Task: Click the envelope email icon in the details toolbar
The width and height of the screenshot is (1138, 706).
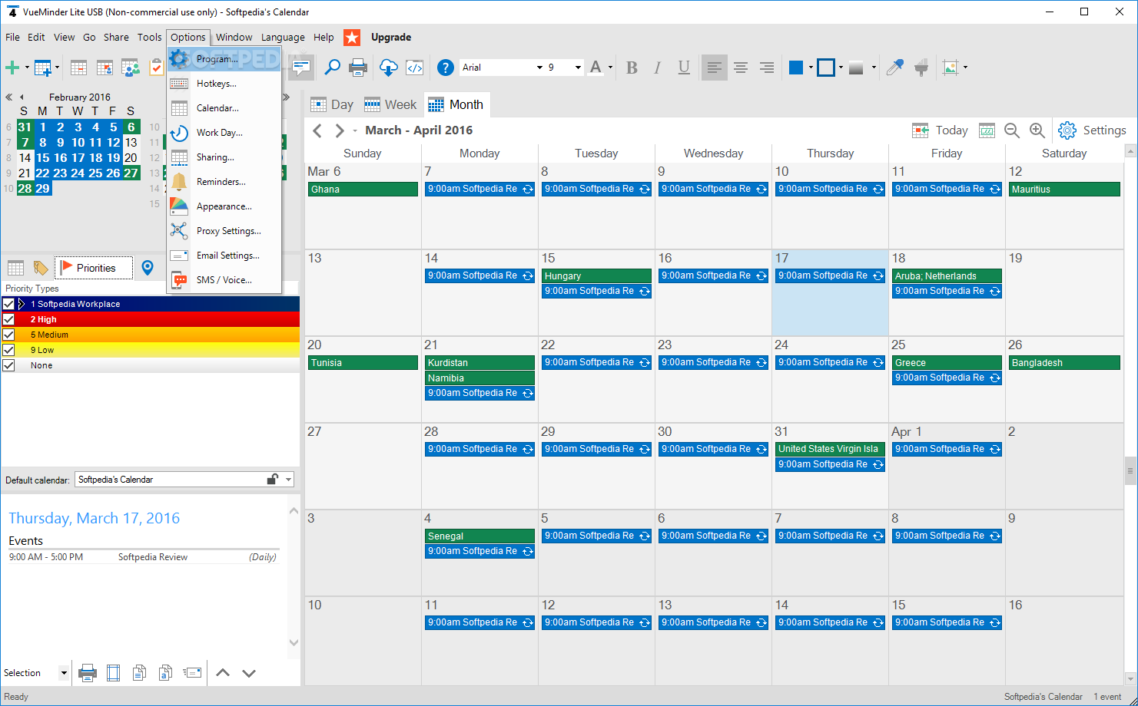Action: click(192, 673)
